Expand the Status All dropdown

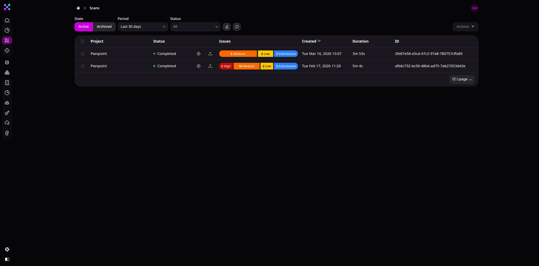tap(195, 27)
